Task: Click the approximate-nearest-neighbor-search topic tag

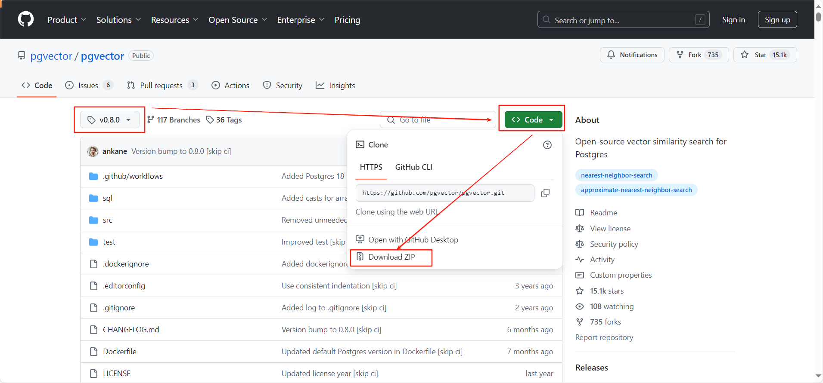Action: click(636, 190)
